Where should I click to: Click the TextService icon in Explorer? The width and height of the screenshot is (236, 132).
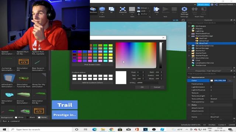click(193, 65)
